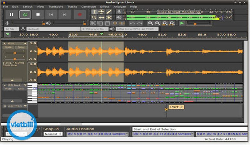This screenshot has width=250, height=147.
Task: Collapse the MIDI track with bottom arrow
Action: (12, 101)
